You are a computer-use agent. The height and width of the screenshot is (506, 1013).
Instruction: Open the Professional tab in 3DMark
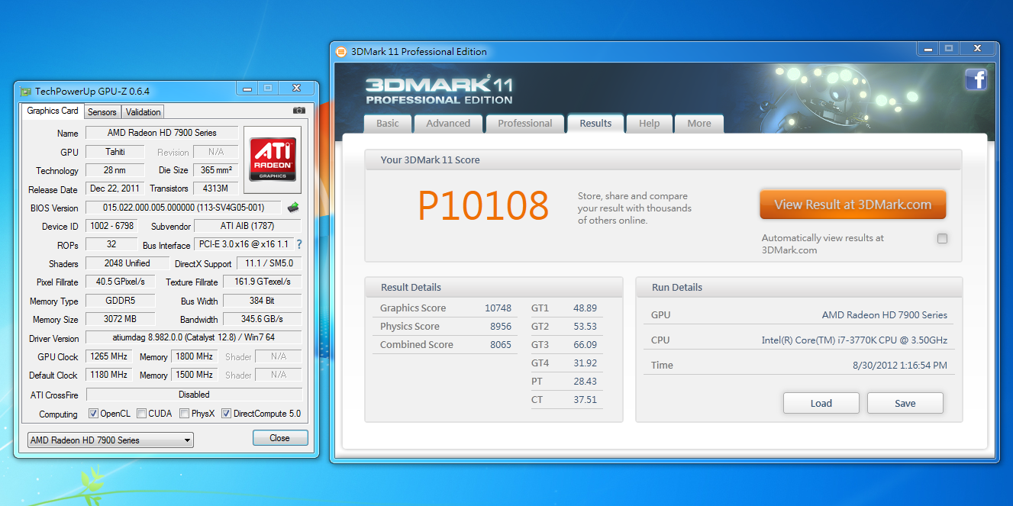point(525,124)
